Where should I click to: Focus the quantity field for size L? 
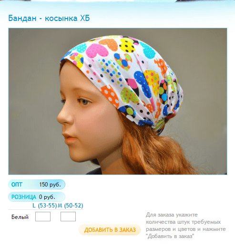(x=43, y=217)
